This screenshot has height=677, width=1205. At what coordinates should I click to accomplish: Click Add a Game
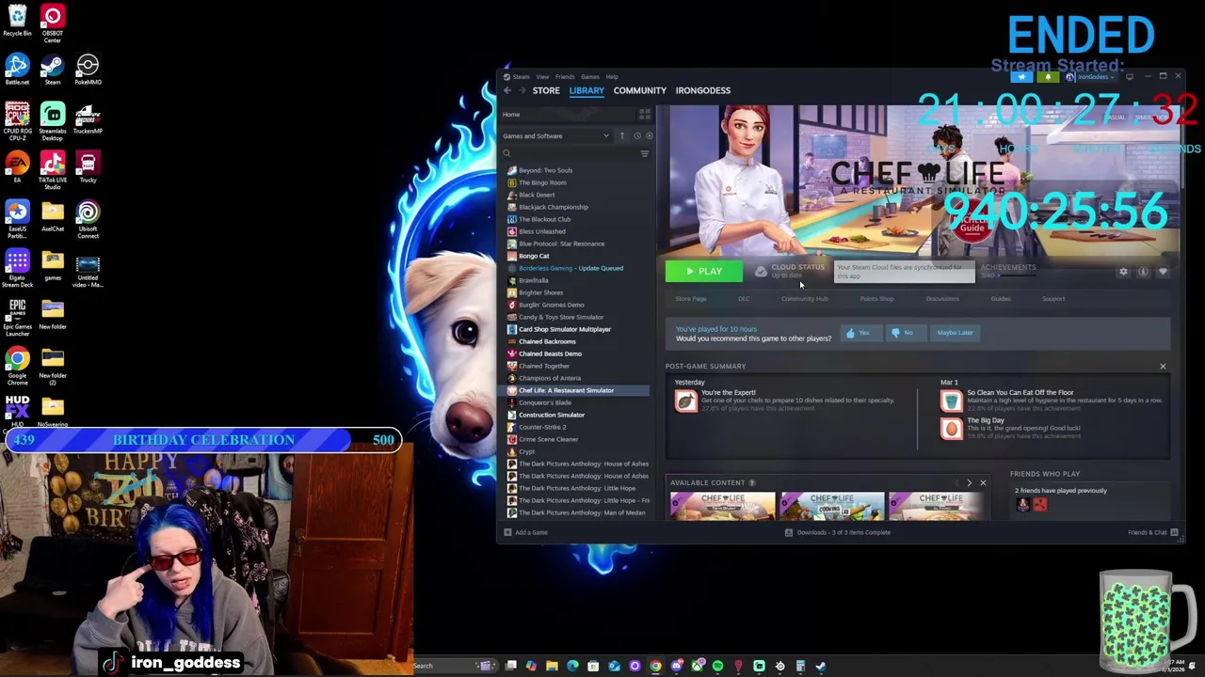[x=525, y=532]
